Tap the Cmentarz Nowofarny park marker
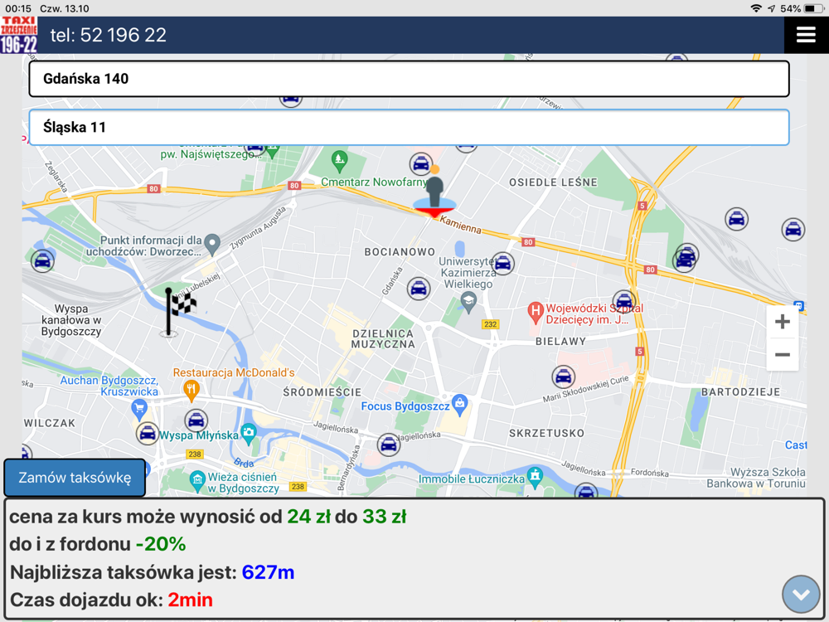The width and height of the screenshot is (829, 622). [x=339, y=161]
